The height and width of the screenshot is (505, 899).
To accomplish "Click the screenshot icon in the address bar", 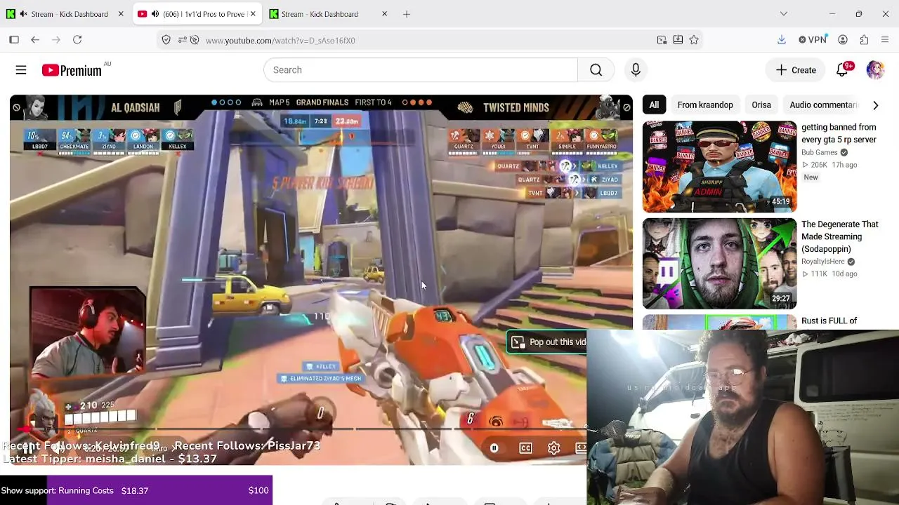I will click(662, 40).
